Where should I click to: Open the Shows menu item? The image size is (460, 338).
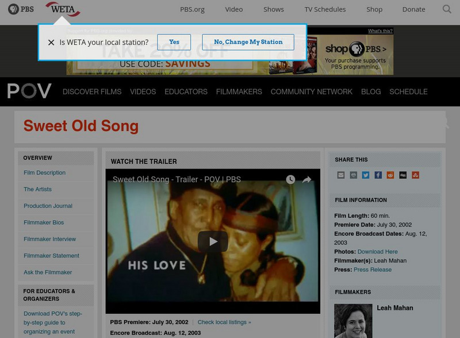click(x=274, y=9)
